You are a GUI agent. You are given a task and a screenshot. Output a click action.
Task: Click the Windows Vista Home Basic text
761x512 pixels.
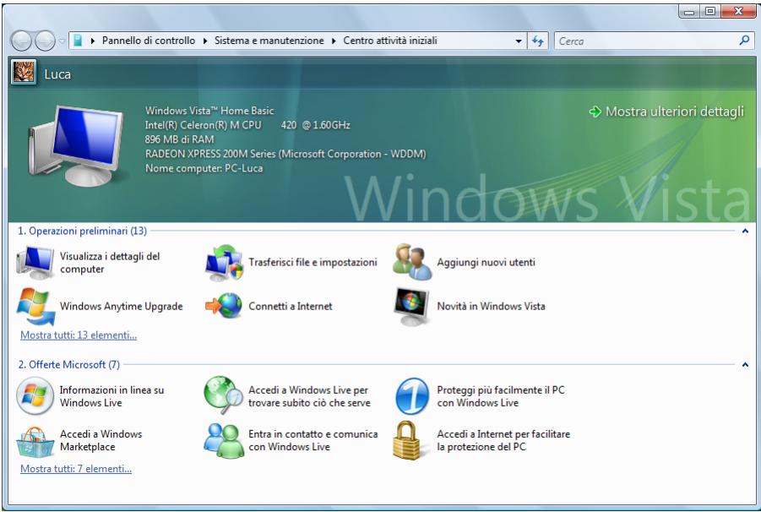tap(209, 111)
